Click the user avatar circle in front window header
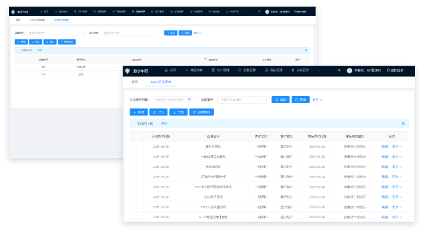Viewport: 424px width, 233px height. tap(350, 71)
